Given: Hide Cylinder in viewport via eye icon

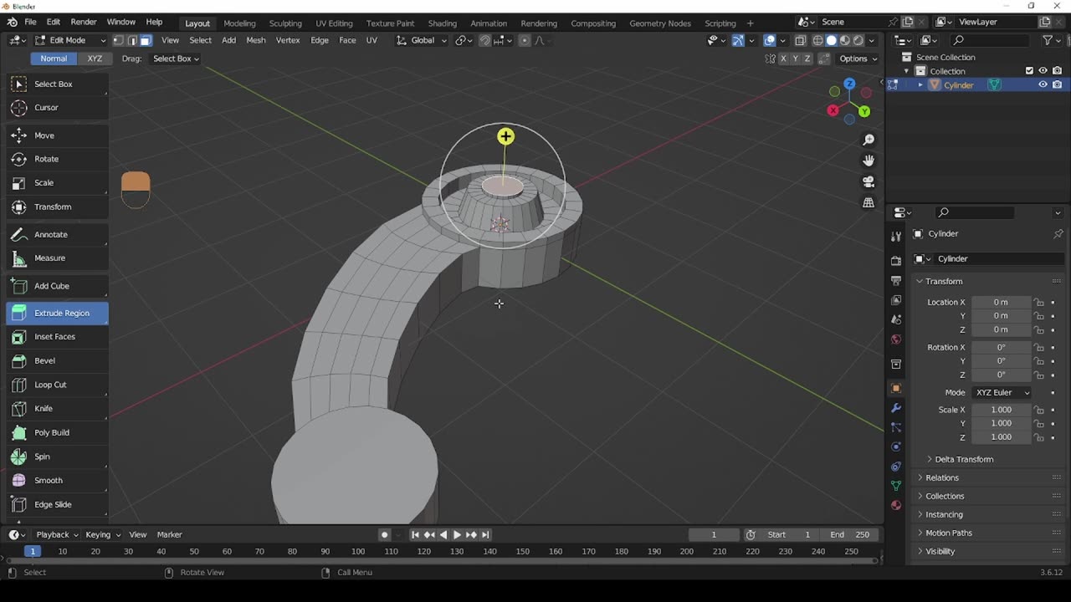Looking at the screenshot, I should coord(1043,84).
